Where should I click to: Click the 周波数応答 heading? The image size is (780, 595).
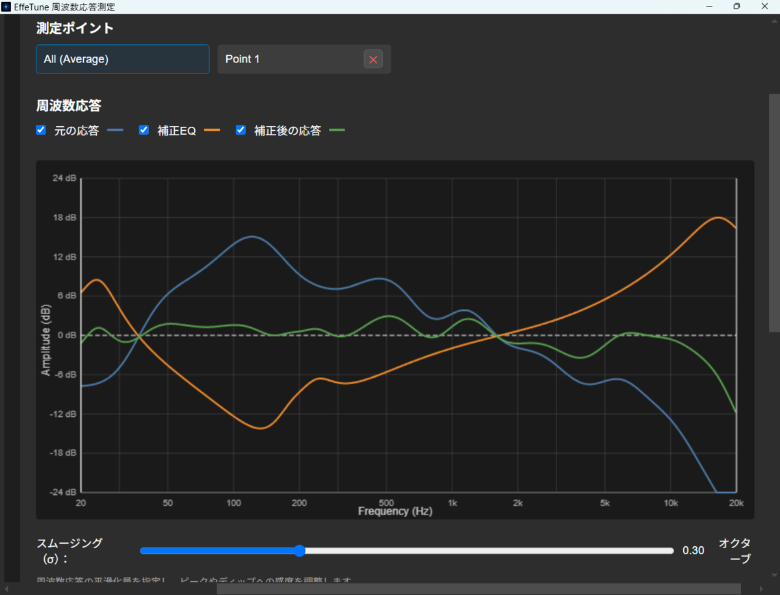69,105
